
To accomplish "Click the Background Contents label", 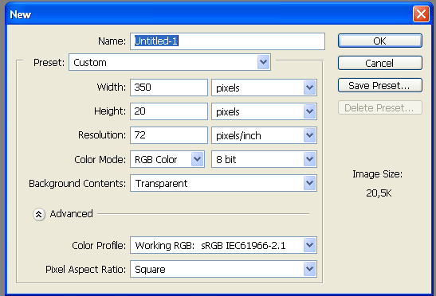I will pos(77,184).
